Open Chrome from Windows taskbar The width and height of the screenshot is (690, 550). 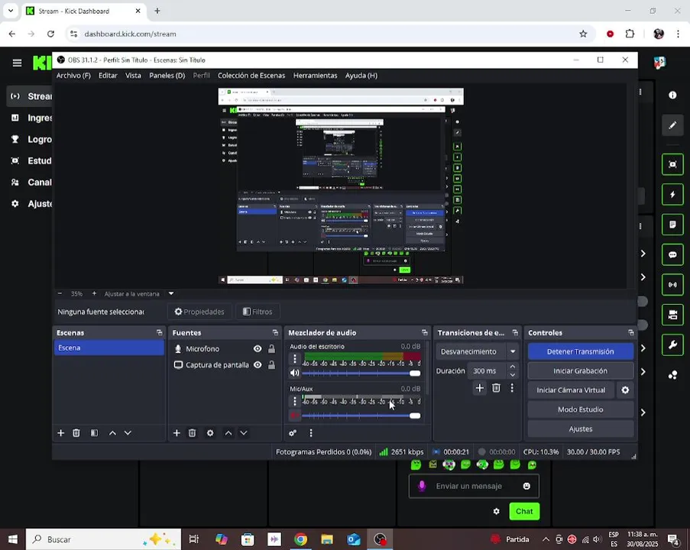tap(300, 539)
